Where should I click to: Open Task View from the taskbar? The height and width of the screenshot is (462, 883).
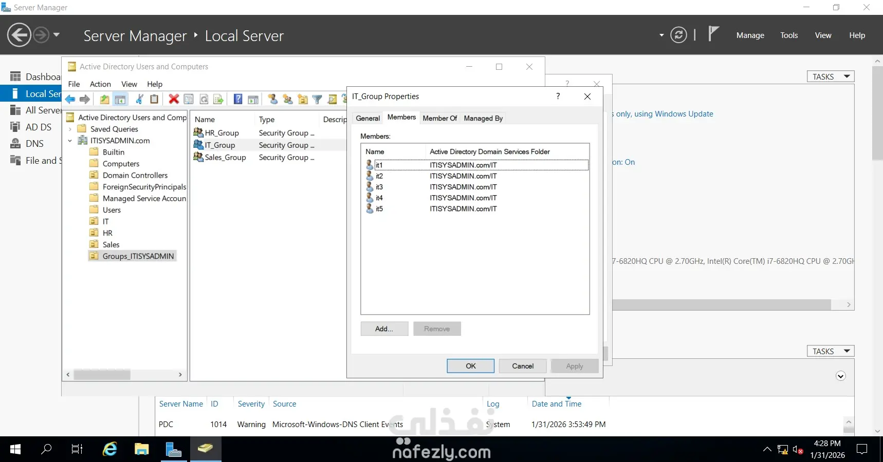77,450
